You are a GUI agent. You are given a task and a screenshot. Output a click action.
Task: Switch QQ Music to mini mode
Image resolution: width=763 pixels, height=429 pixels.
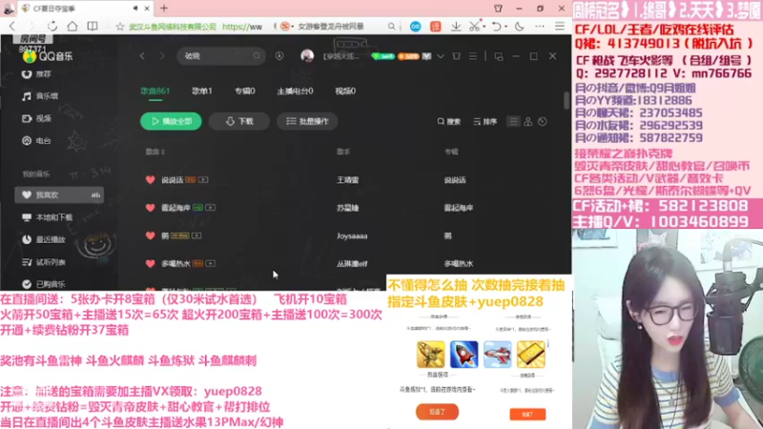click(499, 56)
